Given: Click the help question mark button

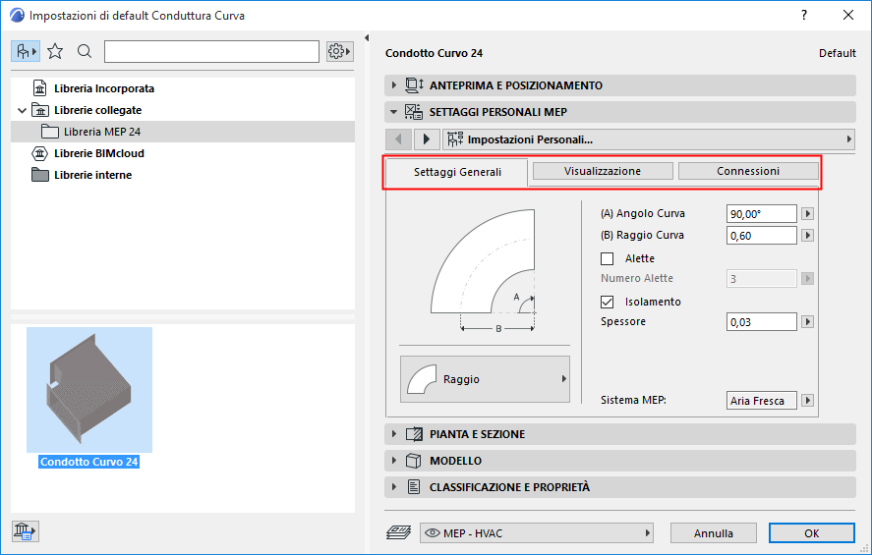Looking at the screenshot, I should [803, 15].
